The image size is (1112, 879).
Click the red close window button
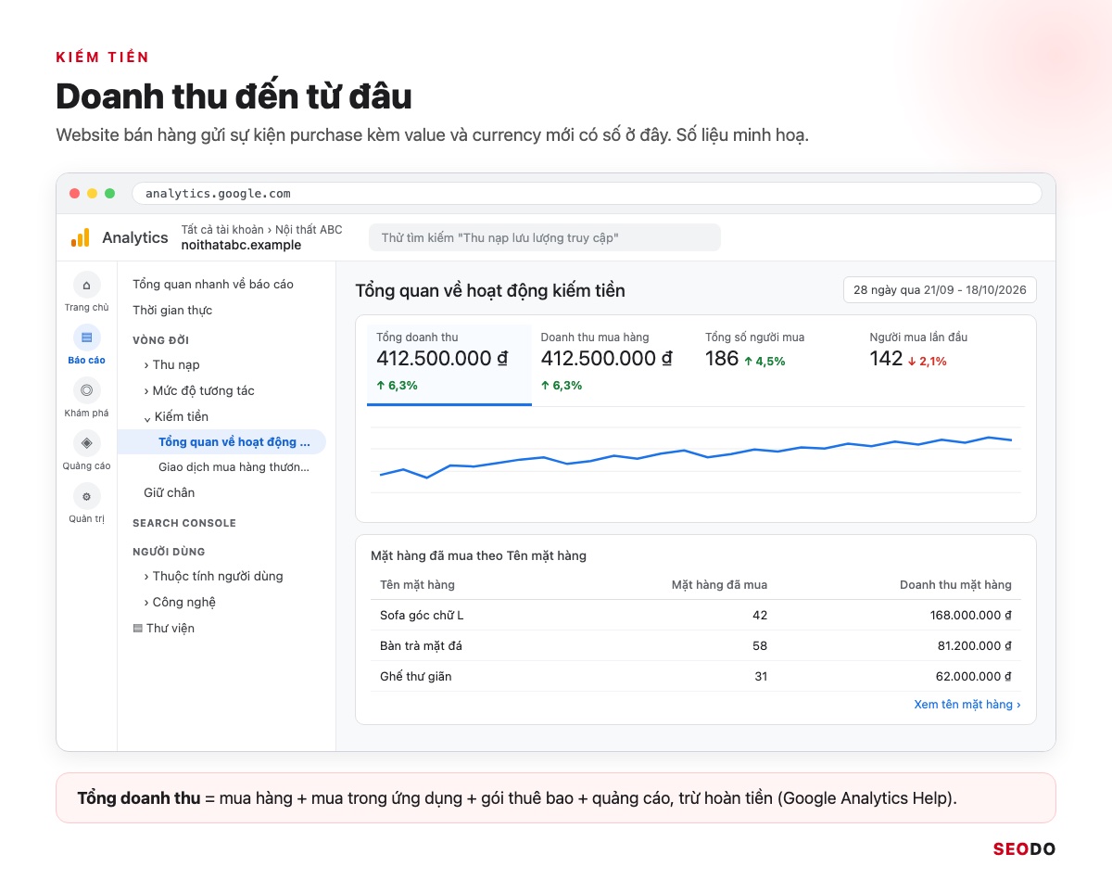tap(74, 194)
